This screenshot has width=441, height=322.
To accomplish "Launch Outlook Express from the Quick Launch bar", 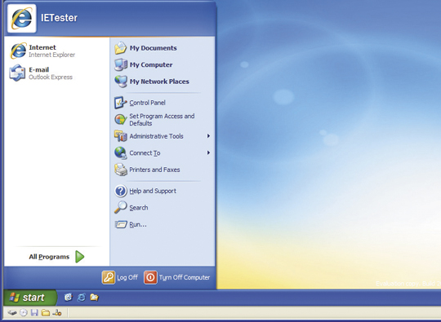I will point(68,297).
